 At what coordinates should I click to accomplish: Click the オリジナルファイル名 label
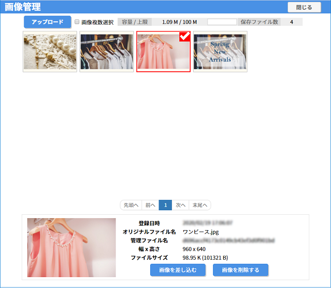[149, 232]
